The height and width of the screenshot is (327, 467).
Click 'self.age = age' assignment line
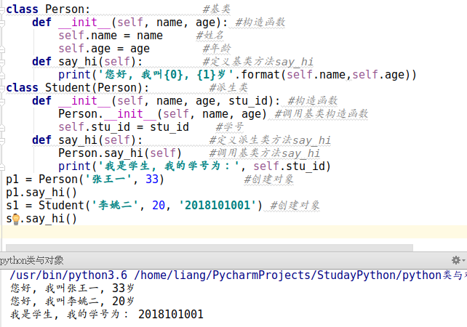click(104, 49)
